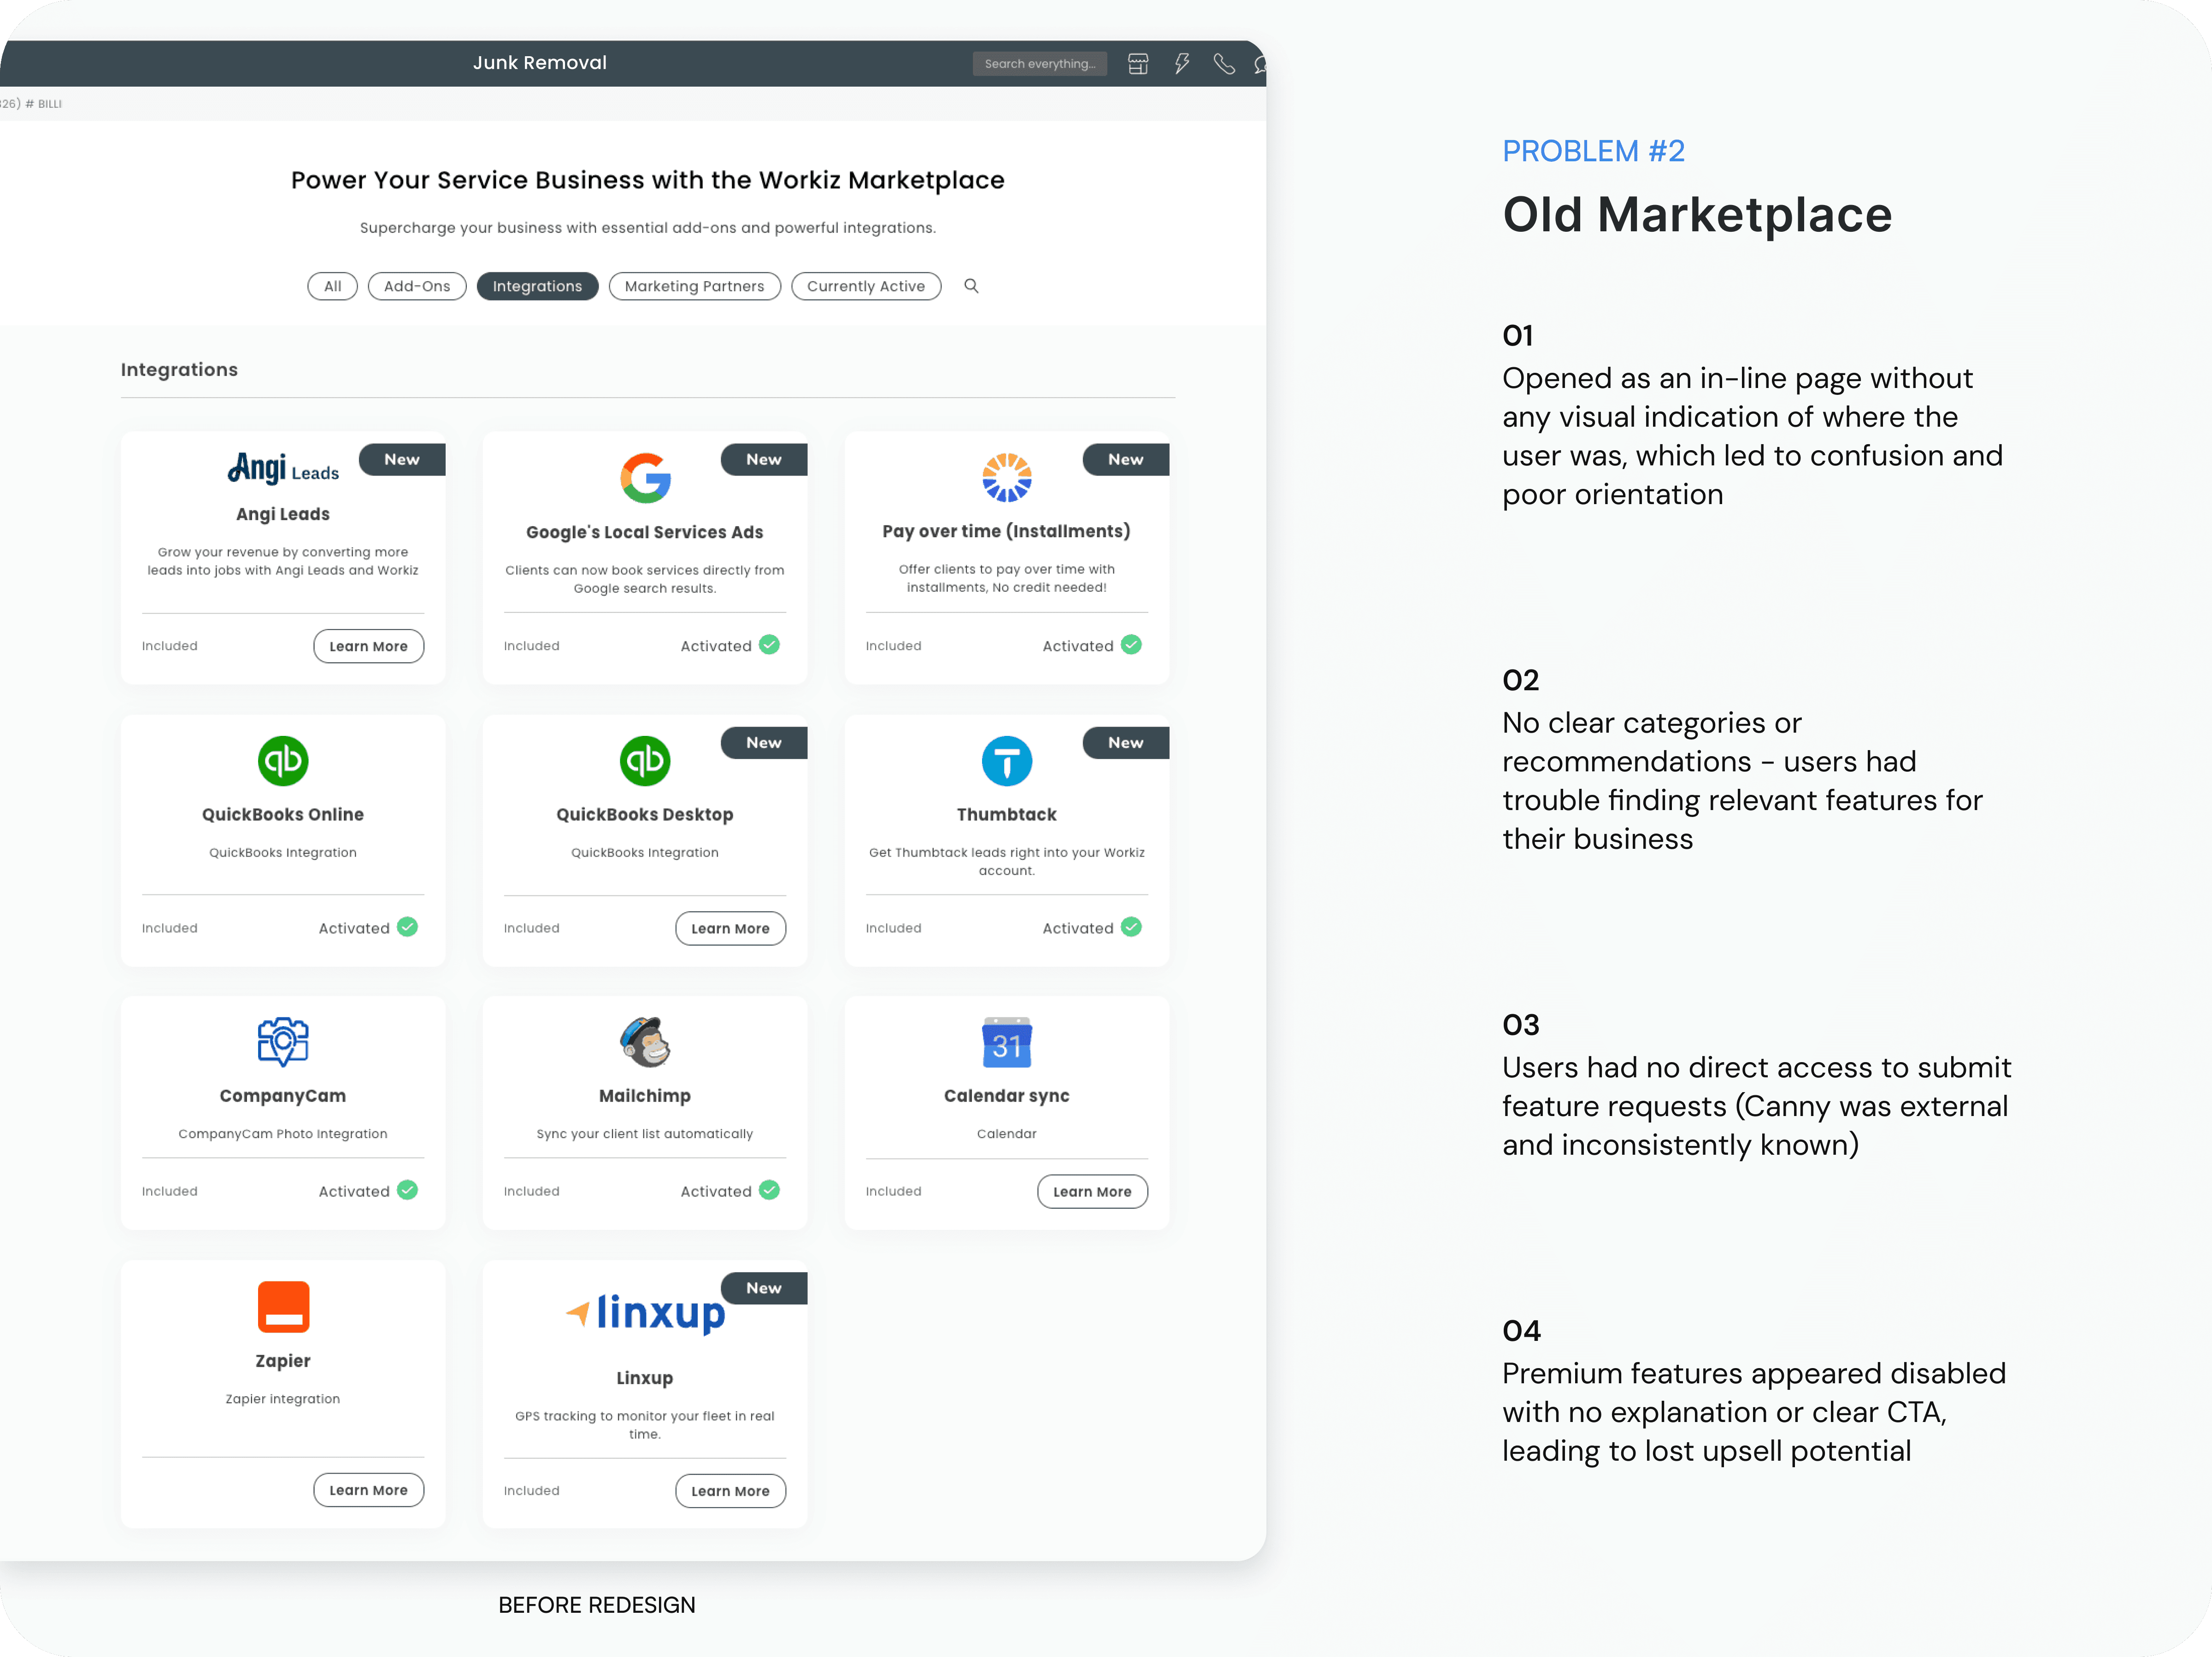Image resolution: width=2212 pixels, height=1657 pixels.
Task: Select the Add-Ons filter tab
Action: (417, 286)
